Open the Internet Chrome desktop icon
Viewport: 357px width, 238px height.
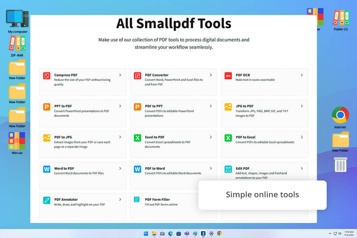(x=340, y=117)
